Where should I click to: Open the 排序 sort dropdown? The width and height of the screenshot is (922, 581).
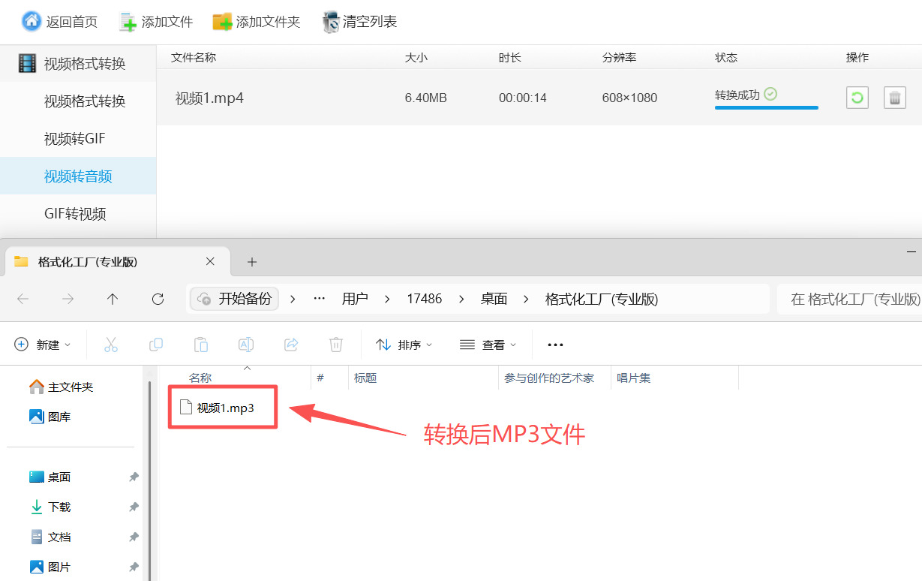coord(404,345)
